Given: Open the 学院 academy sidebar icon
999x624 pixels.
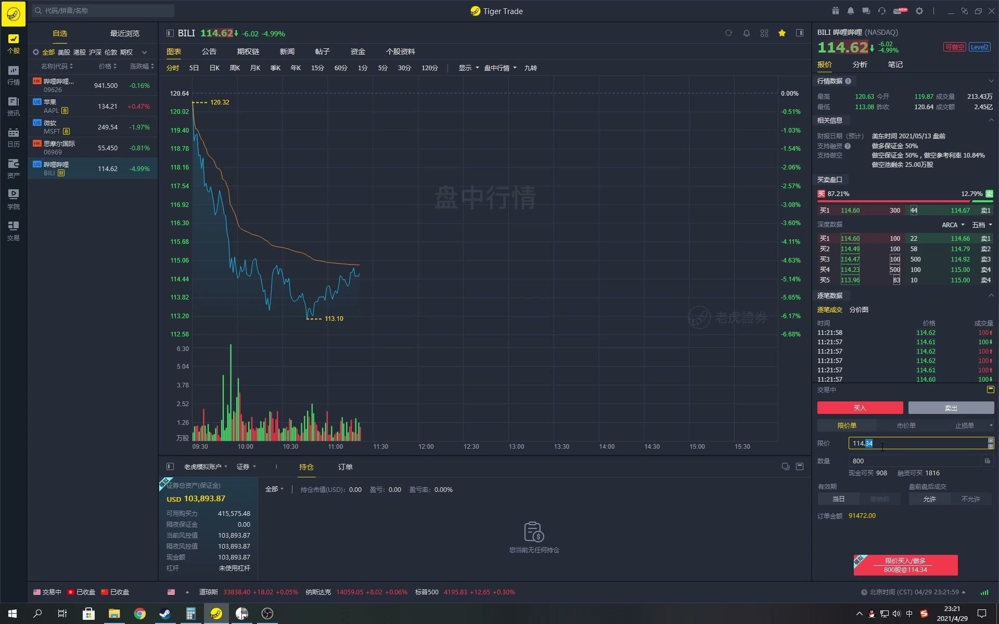Looking at the screenshot, I should click(x=14, y=200).
